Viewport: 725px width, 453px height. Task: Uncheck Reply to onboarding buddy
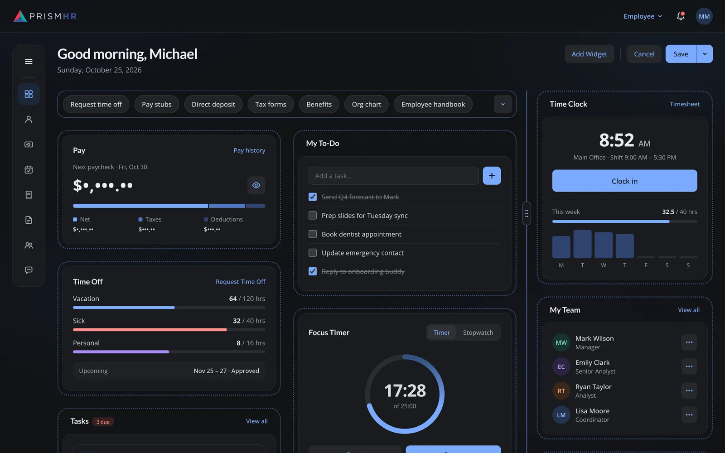click(x=313, y=271)
